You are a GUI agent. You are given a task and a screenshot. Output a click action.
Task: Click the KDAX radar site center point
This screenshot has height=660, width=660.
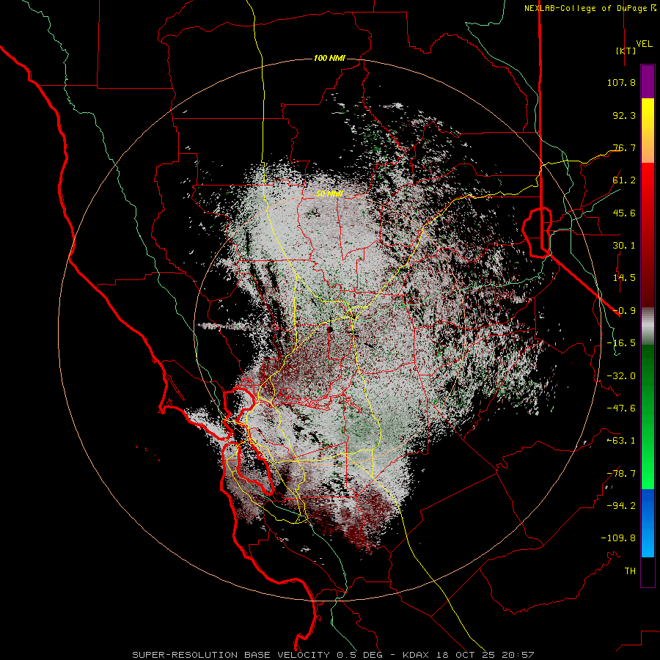coord(329,330)
